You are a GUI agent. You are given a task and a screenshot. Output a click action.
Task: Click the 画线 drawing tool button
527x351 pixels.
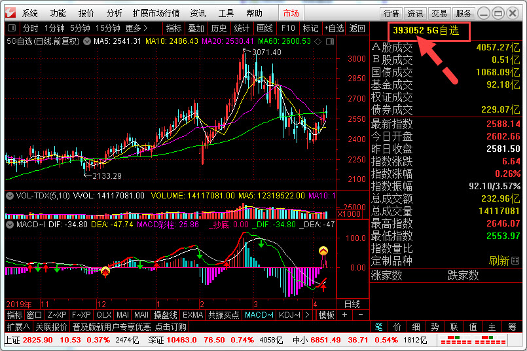[265, 28]
